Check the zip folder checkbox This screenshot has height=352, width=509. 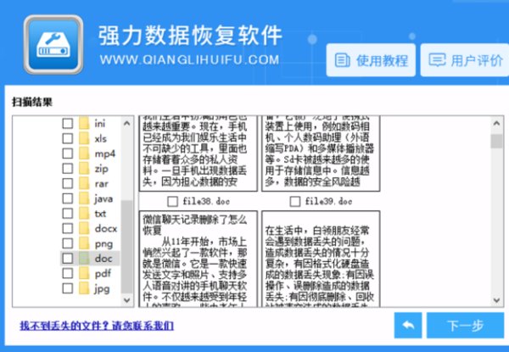[x=68, y=169]
